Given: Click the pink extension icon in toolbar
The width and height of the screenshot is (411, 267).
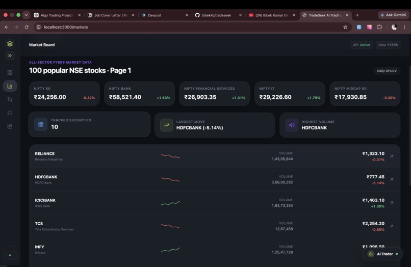Looking at the screenshot, I should 369,27.
